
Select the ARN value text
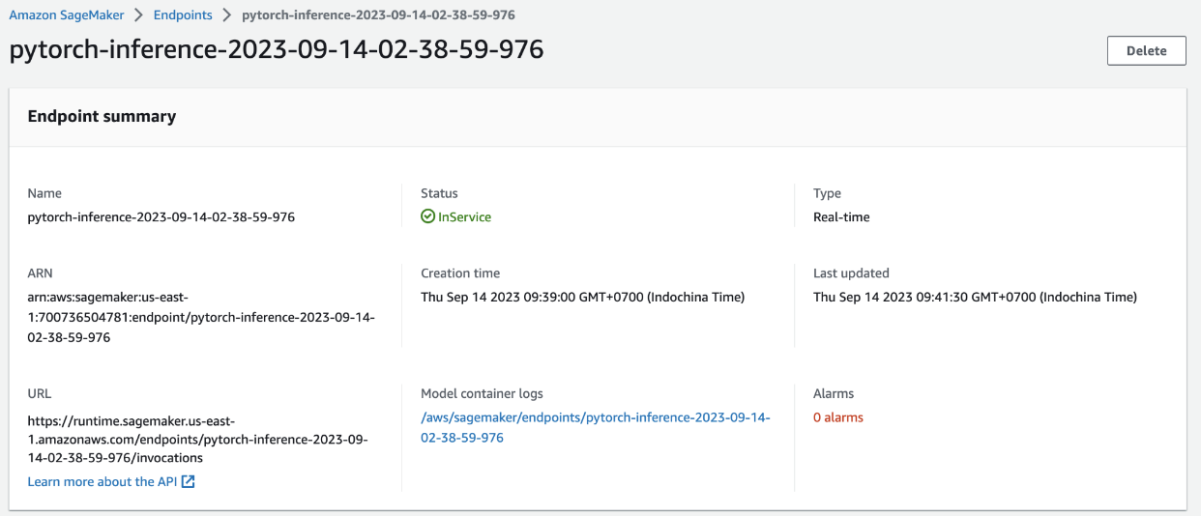click(x=201, y=317)
